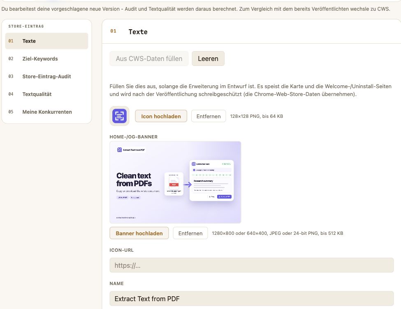Open the Store-Eintrag-Audit section
Image resolution: width=401 pixels, height=309 pixels.
(x=46, y=76)
